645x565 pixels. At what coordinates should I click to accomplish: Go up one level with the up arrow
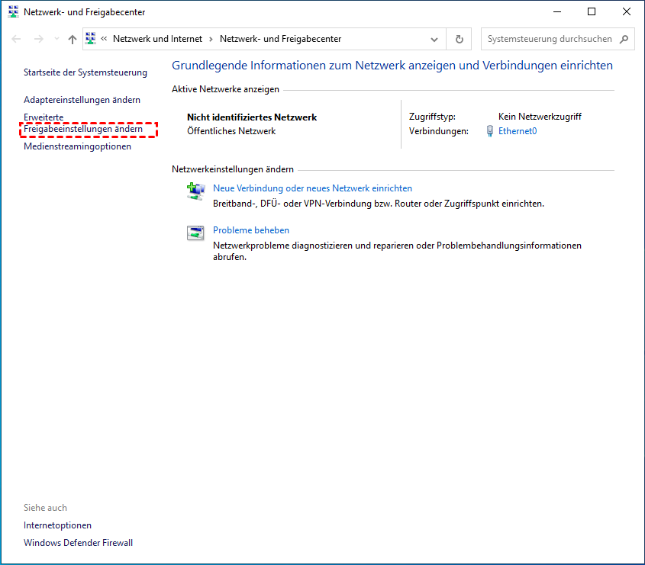pyautogui.click(x=73, y=39)
